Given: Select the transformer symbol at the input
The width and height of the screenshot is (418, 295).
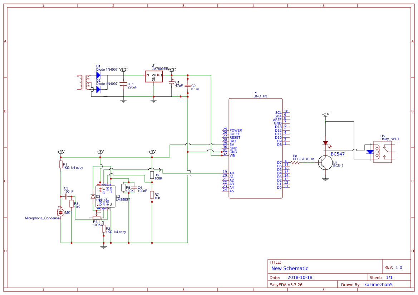Looking at the screenshot, I should (83, 82).
